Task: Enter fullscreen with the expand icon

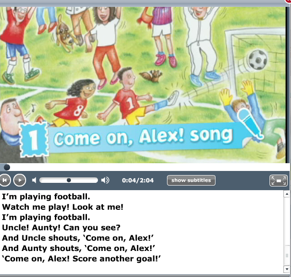Action: click(x=279, y=181)
